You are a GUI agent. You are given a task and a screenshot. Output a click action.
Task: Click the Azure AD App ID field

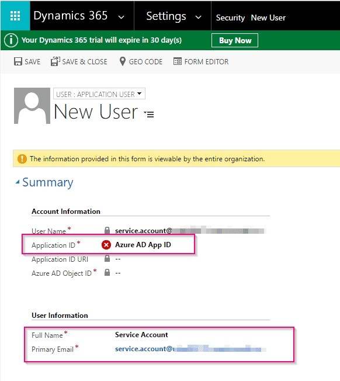(x=143, y=245)
